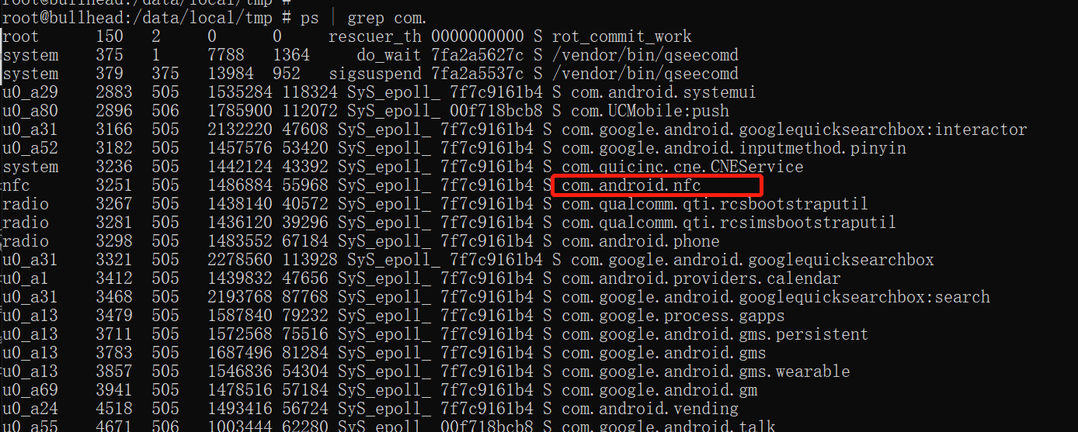Viewport: 1078px width, 432px height.
Task: Click PID 3281 in the radio row
Action: click(114, 223)
